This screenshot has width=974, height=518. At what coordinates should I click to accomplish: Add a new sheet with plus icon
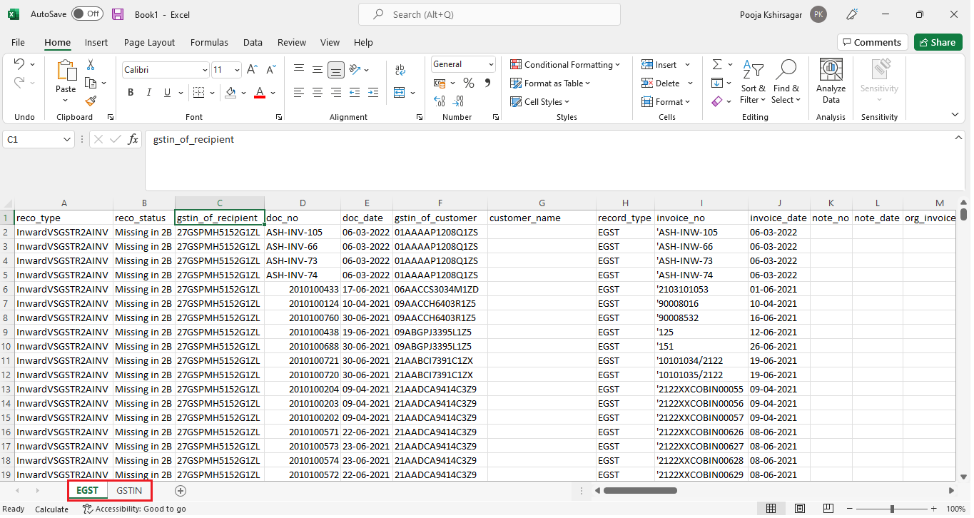pyautogui.click(x=181, y=491)
